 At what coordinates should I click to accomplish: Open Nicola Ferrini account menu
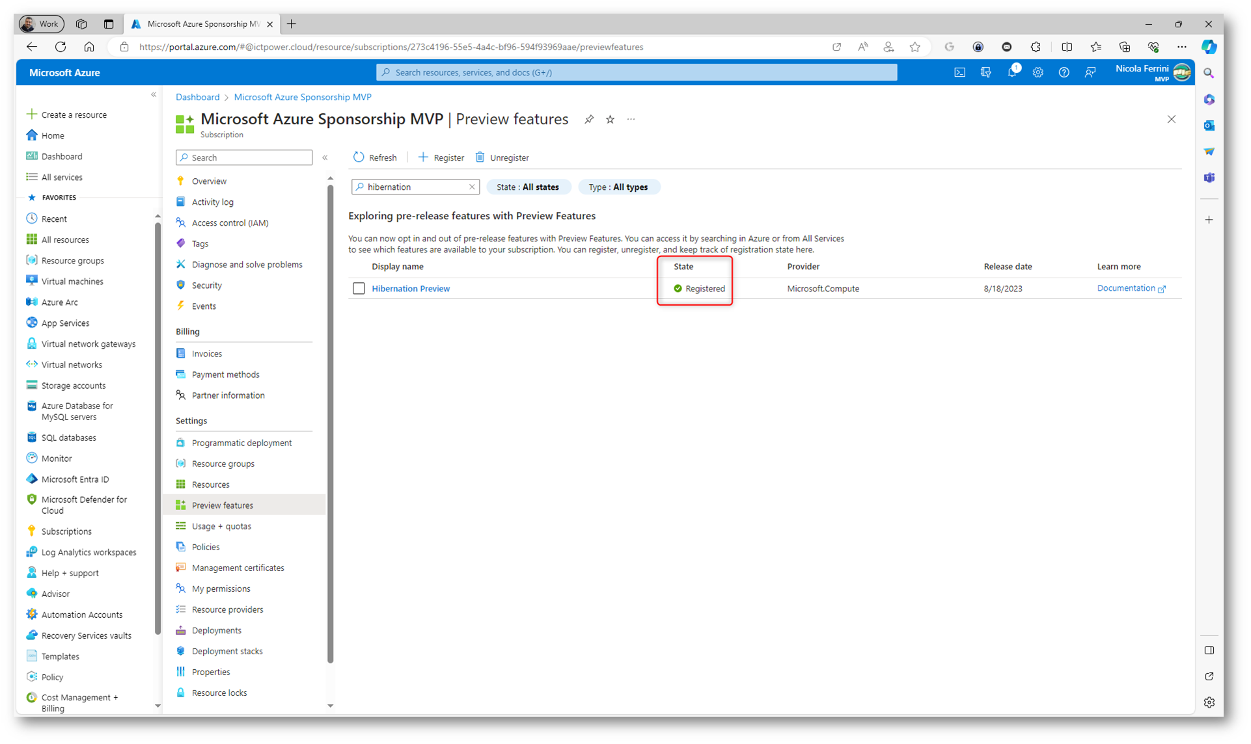(1153, 72)
